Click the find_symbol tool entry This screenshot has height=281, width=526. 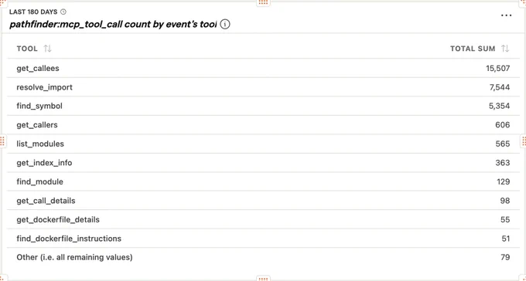[x=39, y=107]
